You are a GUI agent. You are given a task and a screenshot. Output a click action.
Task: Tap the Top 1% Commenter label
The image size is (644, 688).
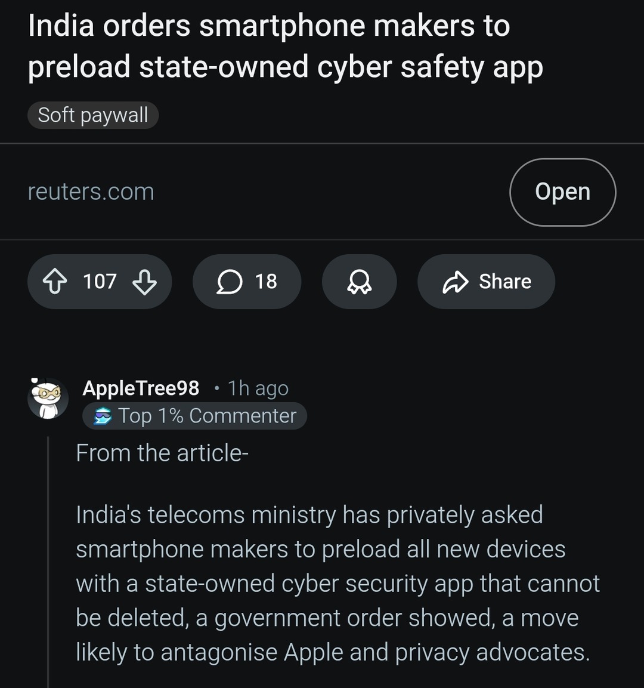tap(207, 416)
